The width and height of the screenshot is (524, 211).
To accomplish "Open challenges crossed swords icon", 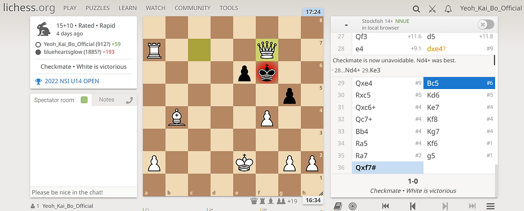I will coord(432,9).
